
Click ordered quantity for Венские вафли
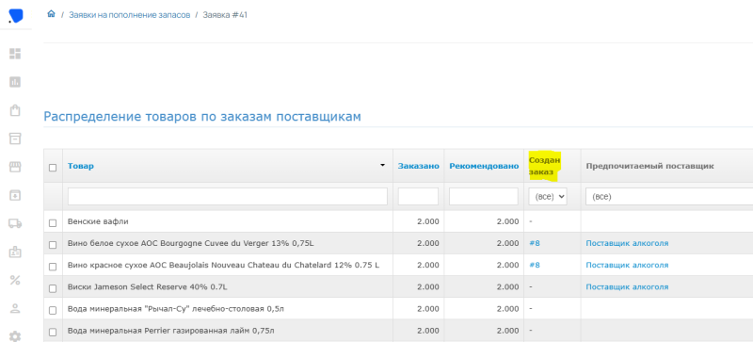[x=428, y=221]
